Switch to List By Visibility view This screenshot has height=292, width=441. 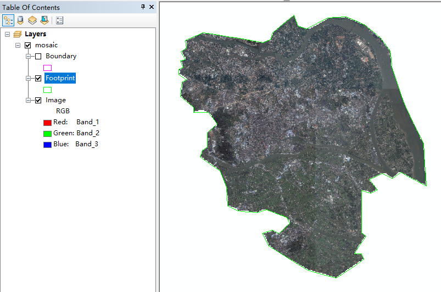(x=32, y=20)
